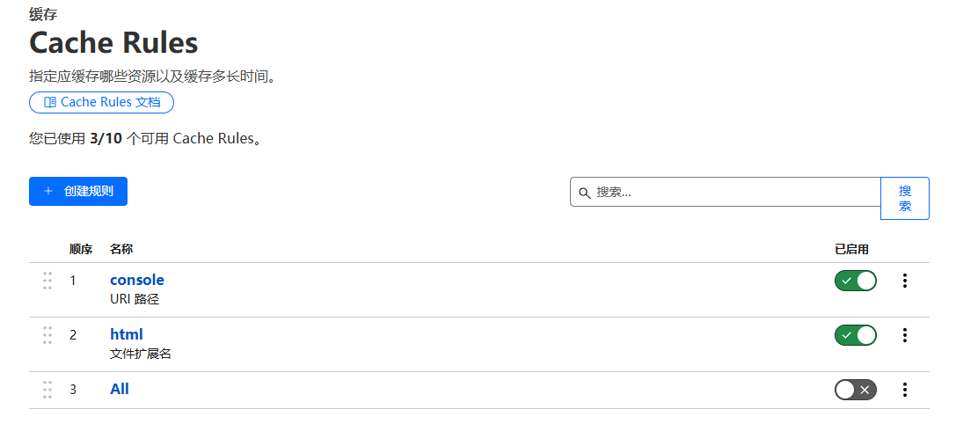Click the magnifier icon in search box
The height and width of the screenshot is (446, 956).
click(584, 193)
